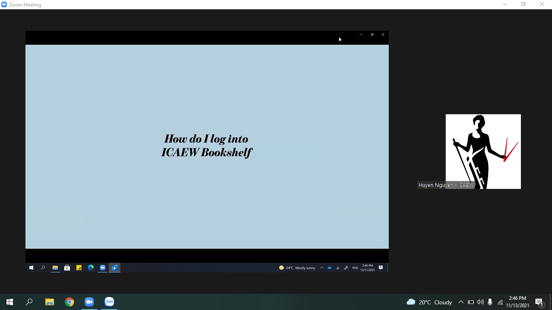Click the 24°C Mostly sunny weather in shared screen

pyautogui.click(x=297, y=268)
